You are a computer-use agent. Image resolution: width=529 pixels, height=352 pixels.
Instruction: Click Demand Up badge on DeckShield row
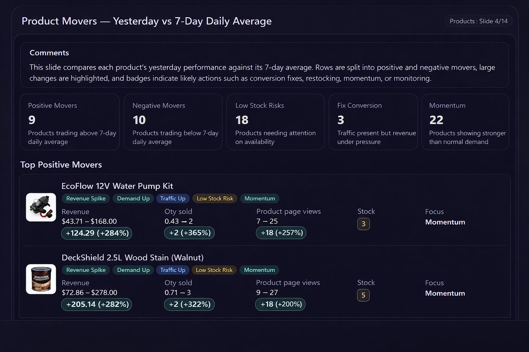point(133,270)
